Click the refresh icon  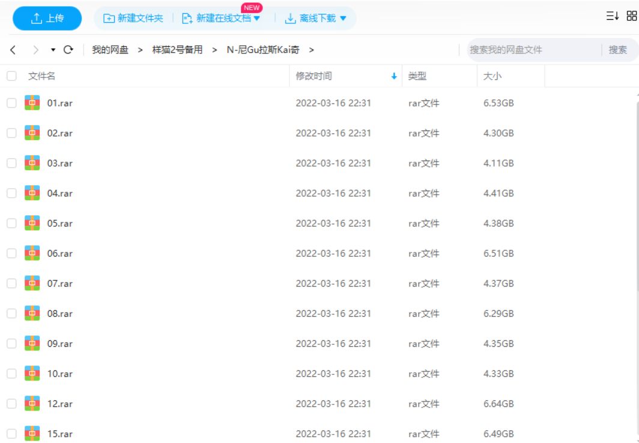(x=68, y=50)
